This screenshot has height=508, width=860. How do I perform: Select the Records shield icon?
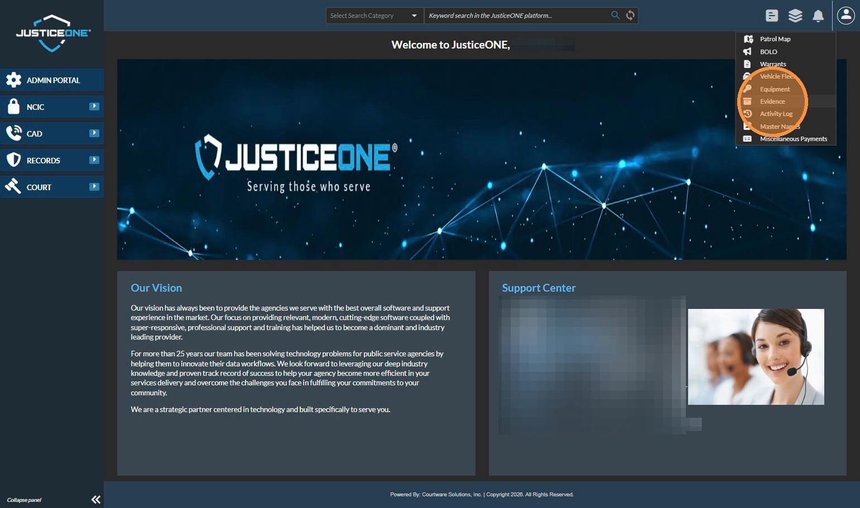click(x=14, y=160)
